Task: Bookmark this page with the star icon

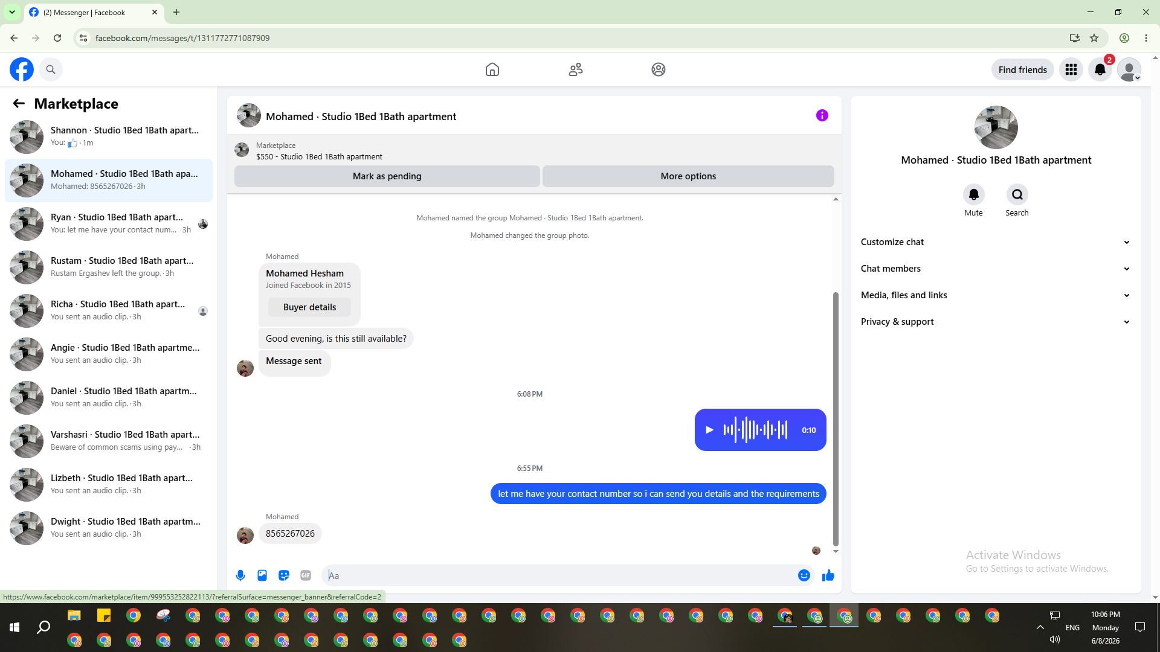Action: [x=1094, y=38]
